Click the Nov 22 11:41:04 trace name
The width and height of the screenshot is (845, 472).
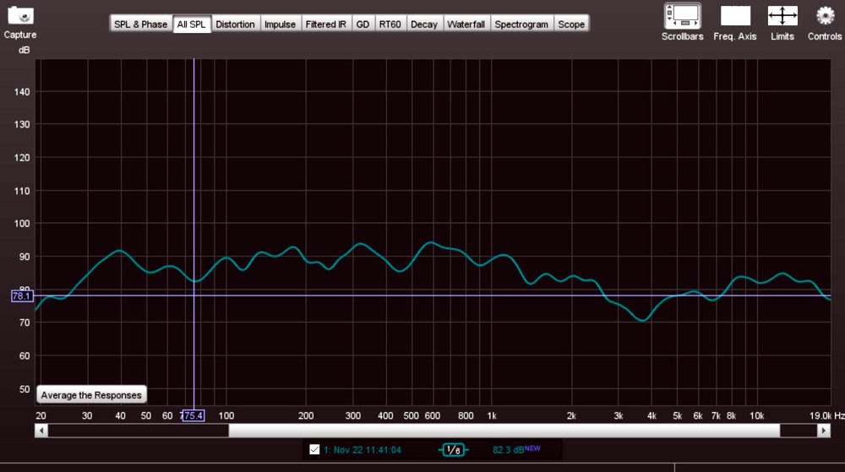click(x=363, y=450)
